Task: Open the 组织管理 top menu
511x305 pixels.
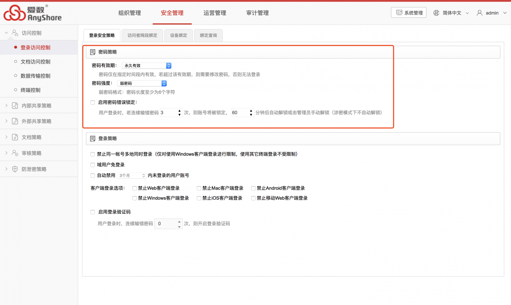Action: pos(129,13)
